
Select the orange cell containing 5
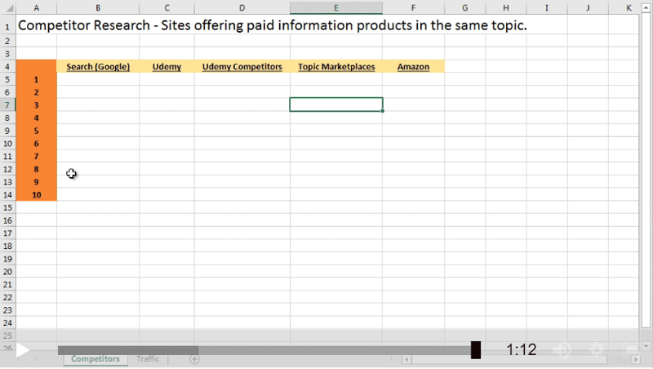36,131
